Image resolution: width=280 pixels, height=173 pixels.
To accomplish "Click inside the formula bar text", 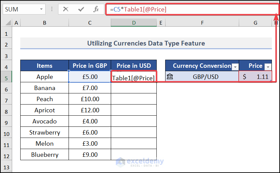I will click(x=189, y=9).
